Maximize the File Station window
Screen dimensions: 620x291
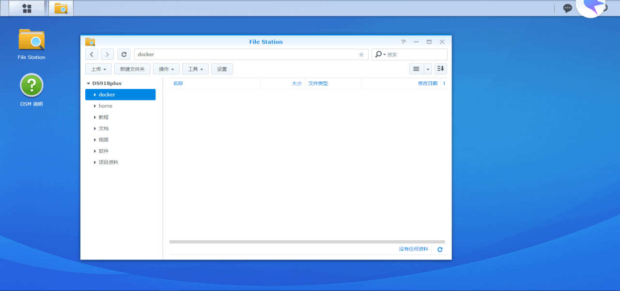click(429, 42)
